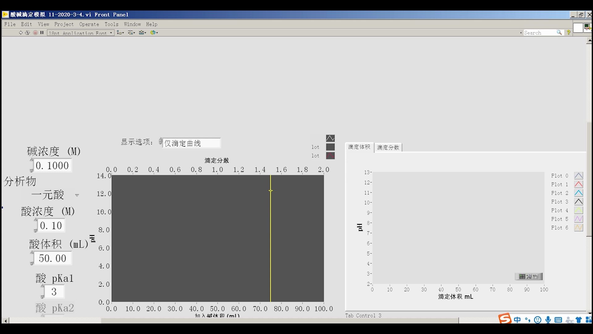Click the vertical scrollbar up arrow
The image size is (593, 334).
tap(589, 41)
